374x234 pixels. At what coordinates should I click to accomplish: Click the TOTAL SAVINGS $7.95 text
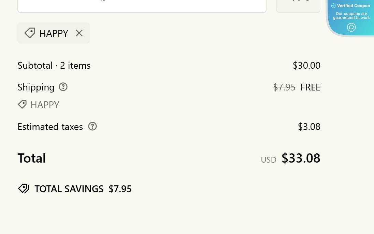pyautogui.click(x=83, y=189)
